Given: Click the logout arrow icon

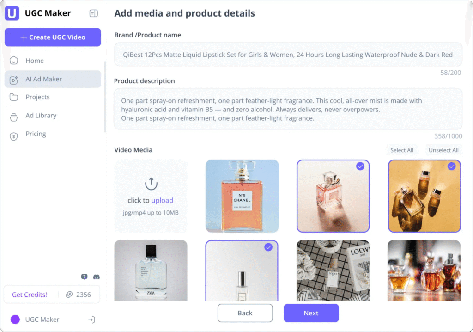Looking at the screenshot, I should click(91, 320).
